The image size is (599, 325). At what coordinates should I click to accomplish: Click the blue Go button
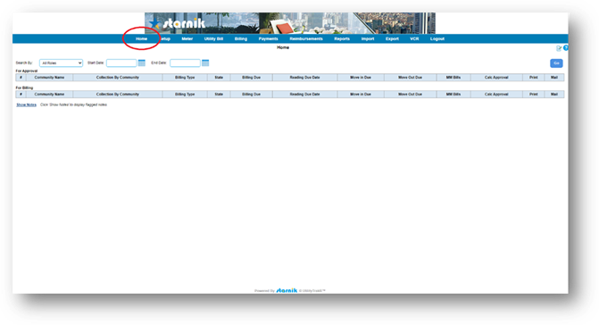[556, 63]
